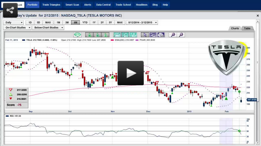Select the 2Y range button
261x146 pixels.
tap(102, 23)
